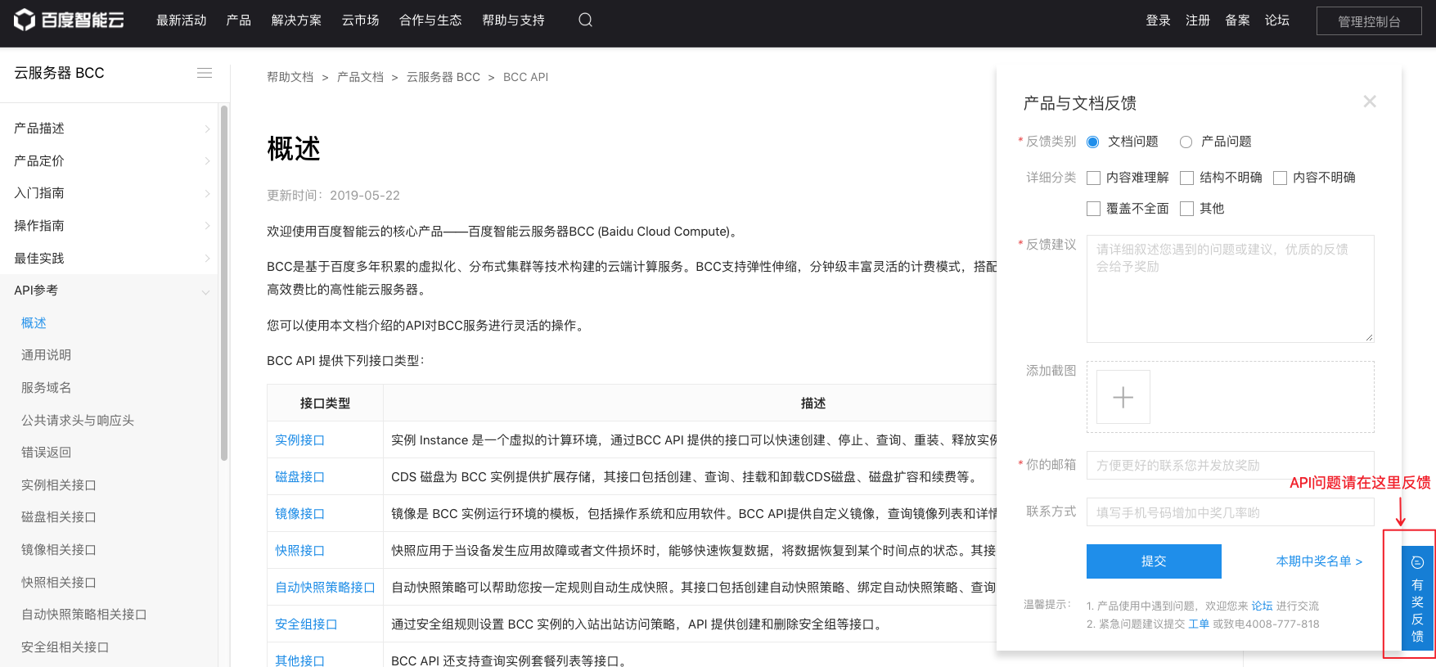Select 快照相关接口 in the sidebar

(59, 583)
